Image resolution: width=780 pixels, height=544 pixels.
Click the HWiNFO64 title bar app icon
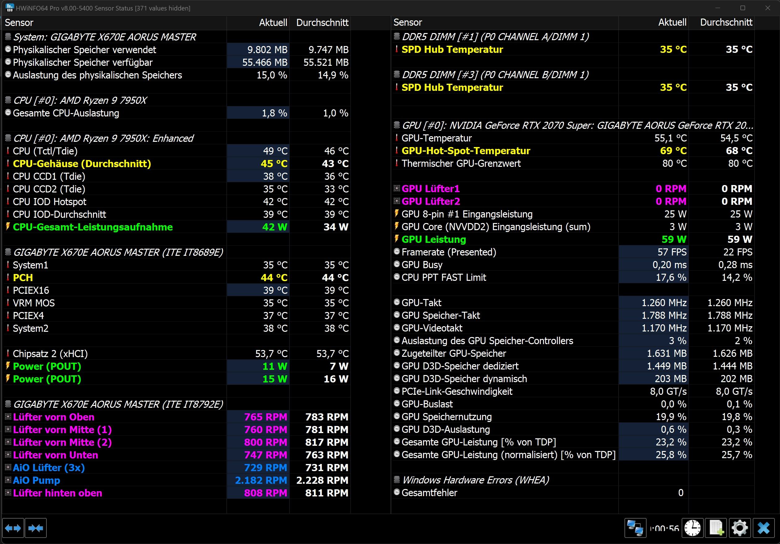(x=10, y=8)
